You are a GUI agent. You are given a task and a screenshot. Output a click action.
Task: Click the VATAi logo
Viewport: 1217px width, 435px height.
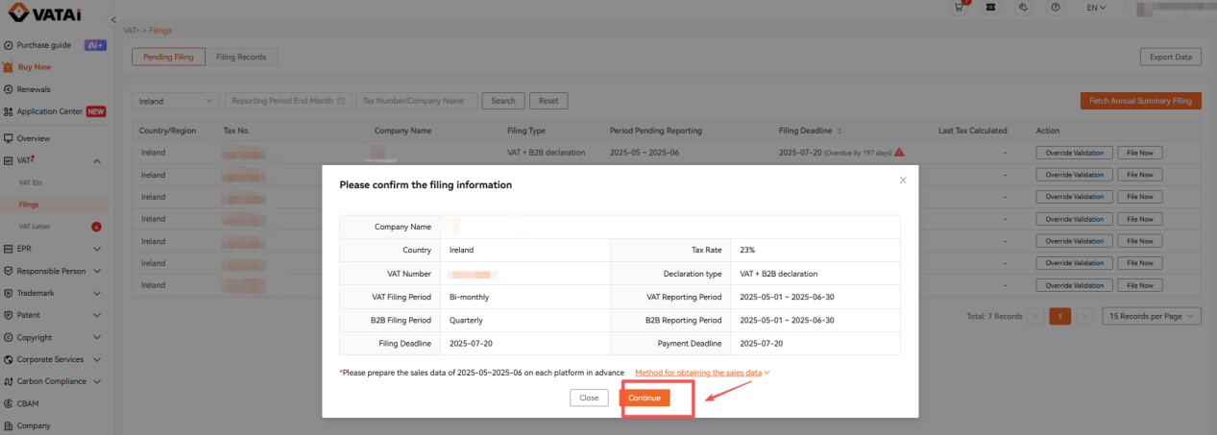tap(45, 11)
